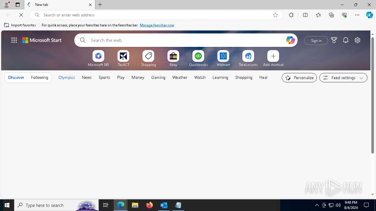The image size is (376, 211).
Task: Open the Extensions puzzle icon
Action: [291, 15]
